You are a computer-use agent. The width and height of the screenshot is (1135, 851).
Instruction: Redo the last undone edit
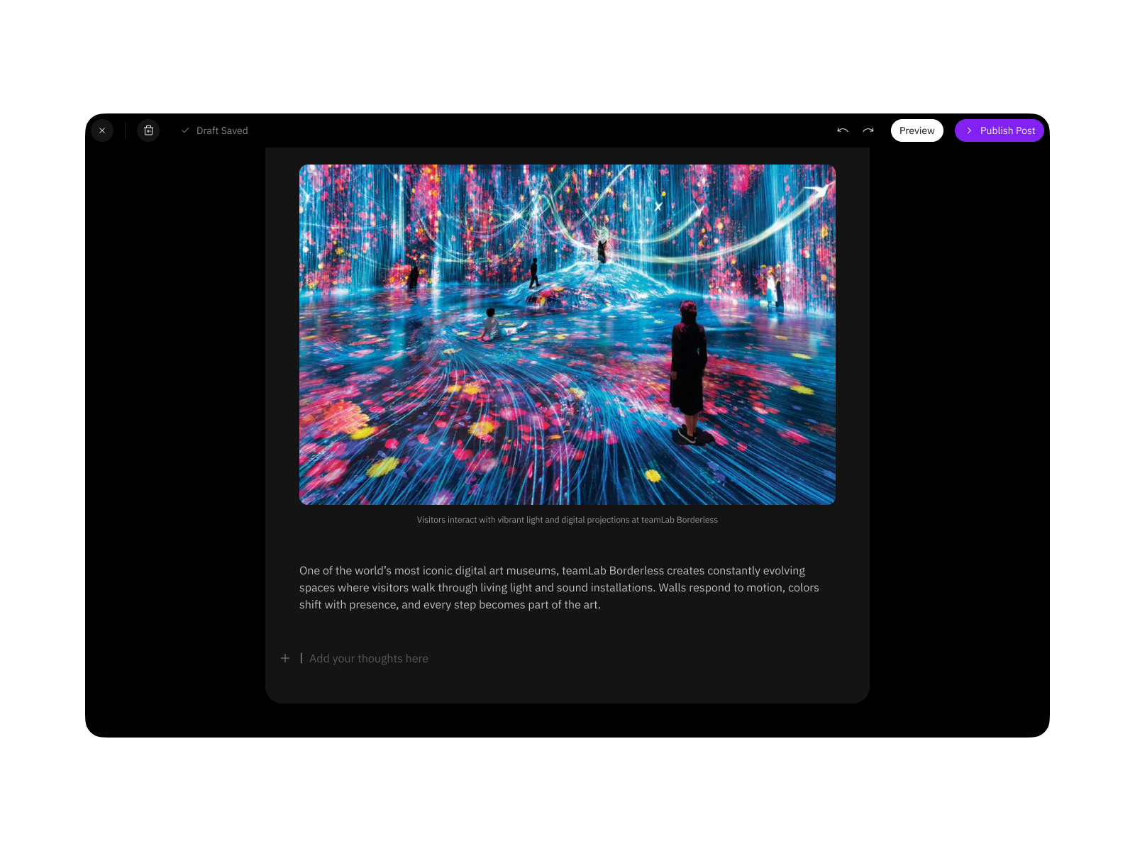click(x=868, y=130)
